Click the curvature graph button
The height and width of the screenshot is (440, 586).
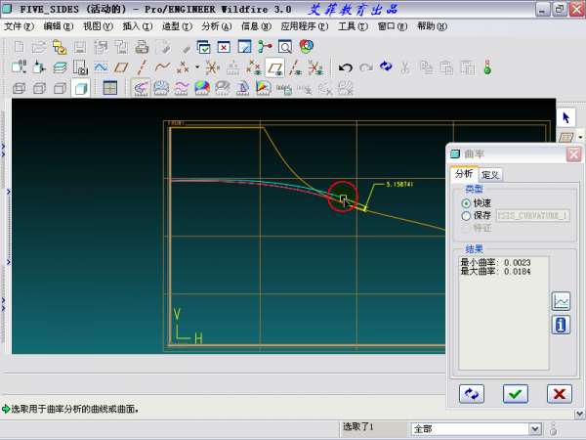click(x=561, y=301)
